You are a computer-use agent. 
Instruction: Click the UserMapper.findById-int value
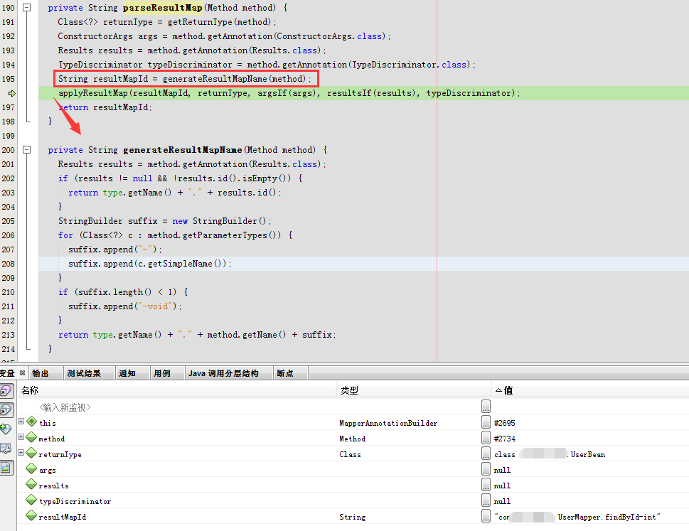coord(577,517)
